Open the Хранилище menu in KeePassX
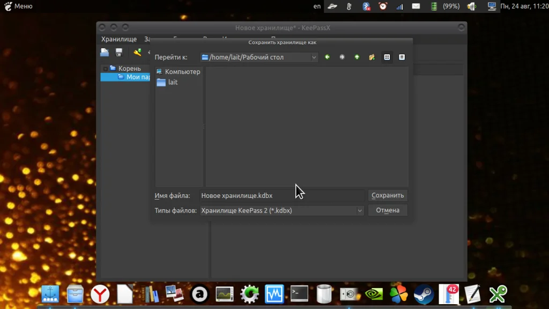Viewport: 549px width, 309px height. tap(119, 39)
